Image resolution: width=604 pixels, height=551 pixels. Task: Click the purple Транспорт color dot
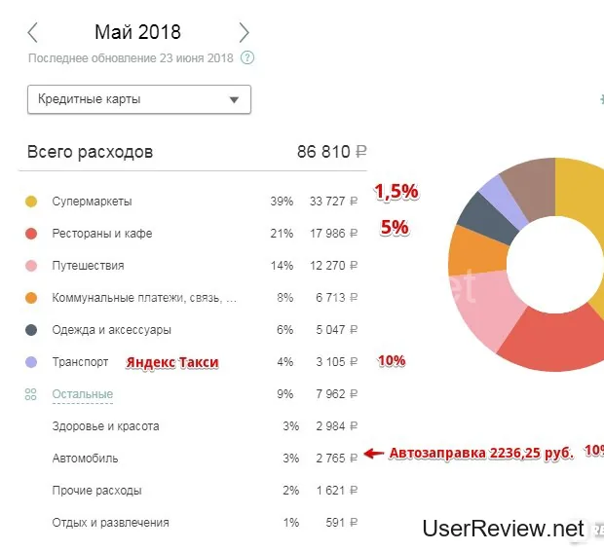tap(31, 362)
